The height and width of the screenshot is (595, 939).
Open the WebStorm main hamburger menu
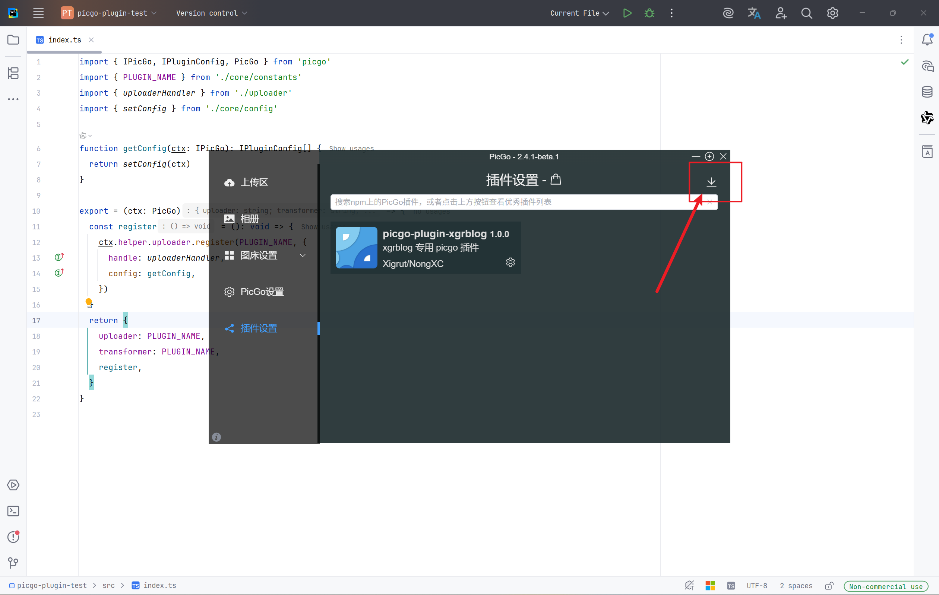[38, 13]
